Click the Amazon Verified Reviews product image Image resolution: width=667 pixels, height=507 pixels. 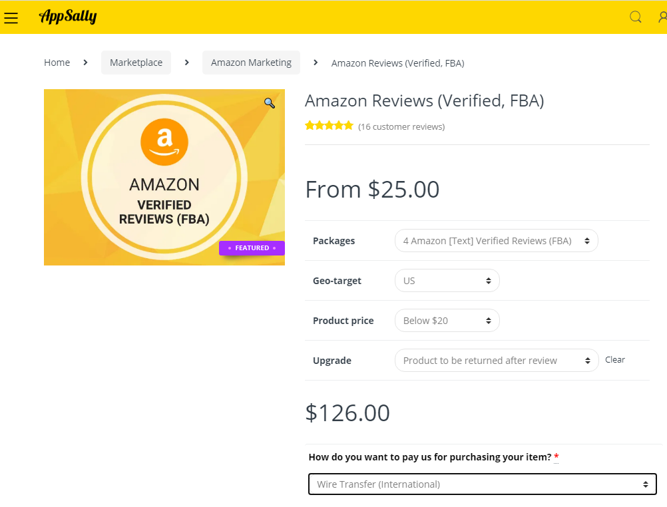(x=164, y=177)
